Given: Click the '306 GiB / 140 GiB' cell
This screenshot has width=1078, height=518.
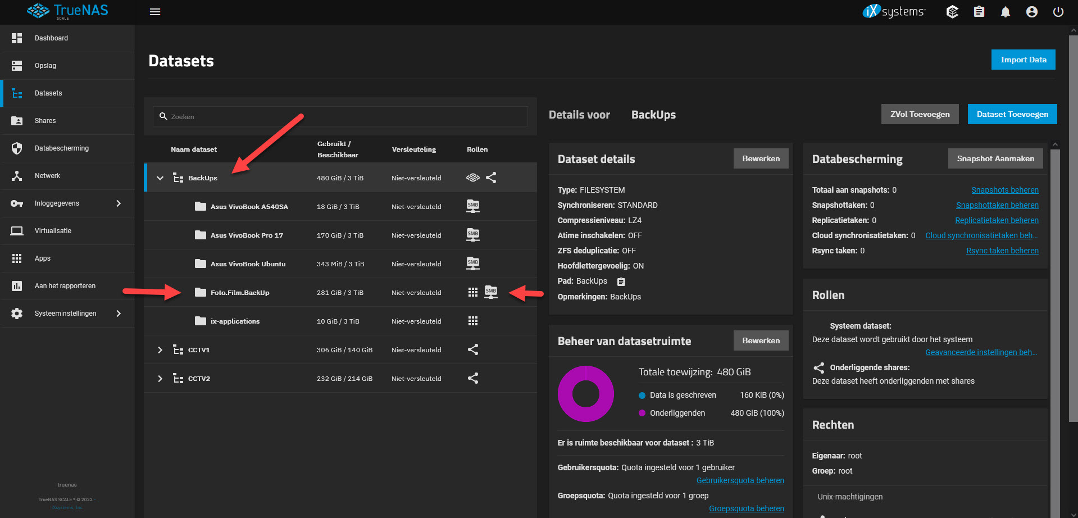Looking at the screenshot, I should pyautogui.click(x=344, y=350).
